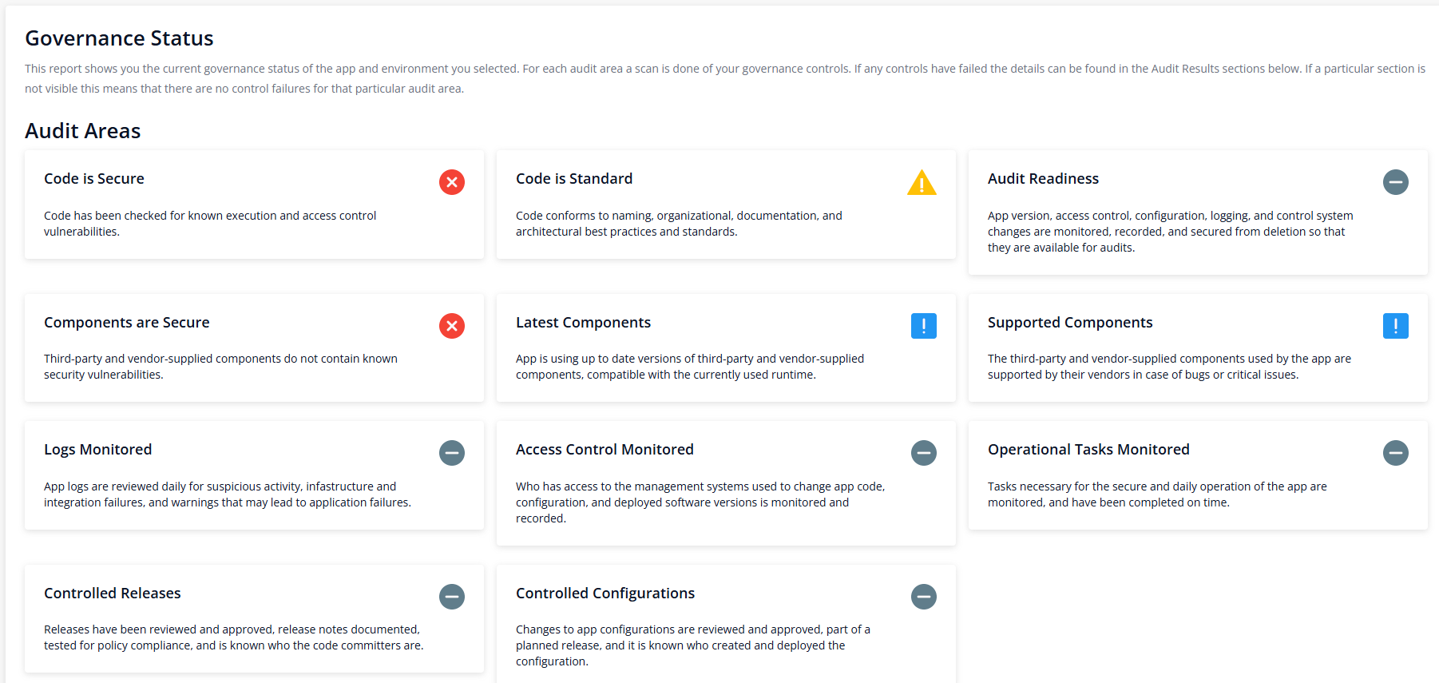The image size is (1439, 683).
Task: Select the Supported Components card title
Action: click(1070, 323)
